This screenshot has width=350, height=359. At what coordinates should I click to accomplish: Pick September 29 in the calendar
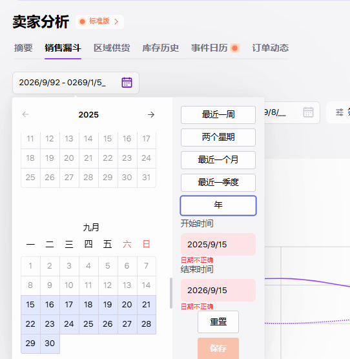click(30, 344)
